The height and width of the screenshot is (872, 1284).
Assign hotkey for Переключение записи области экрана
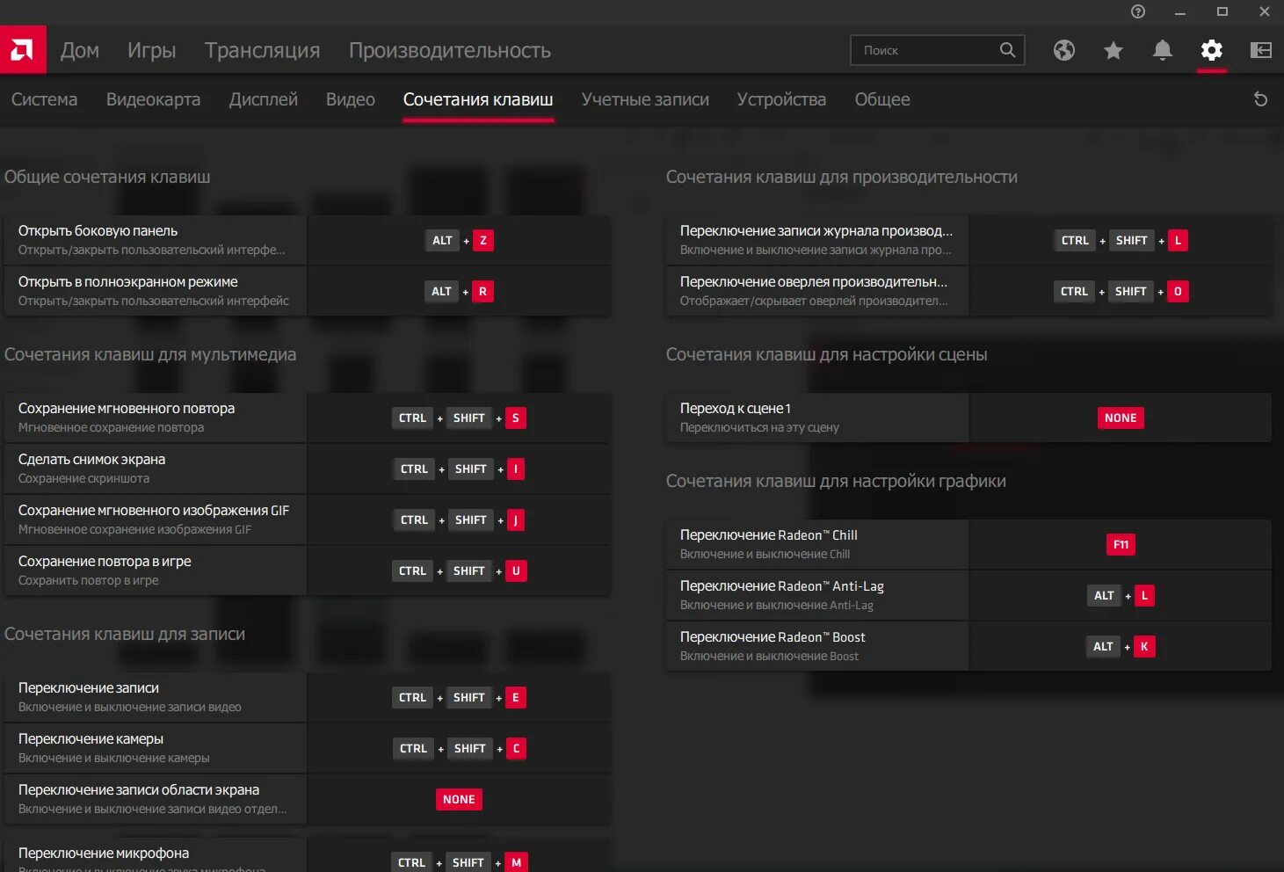pyautogui.click(x=459, y=799)
